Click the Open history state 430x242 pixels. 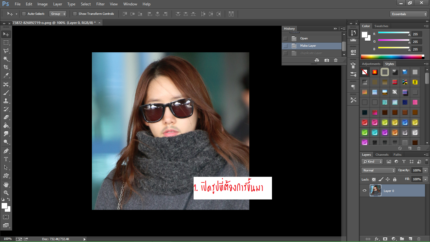pyautogui.click(x=304, y=38)
